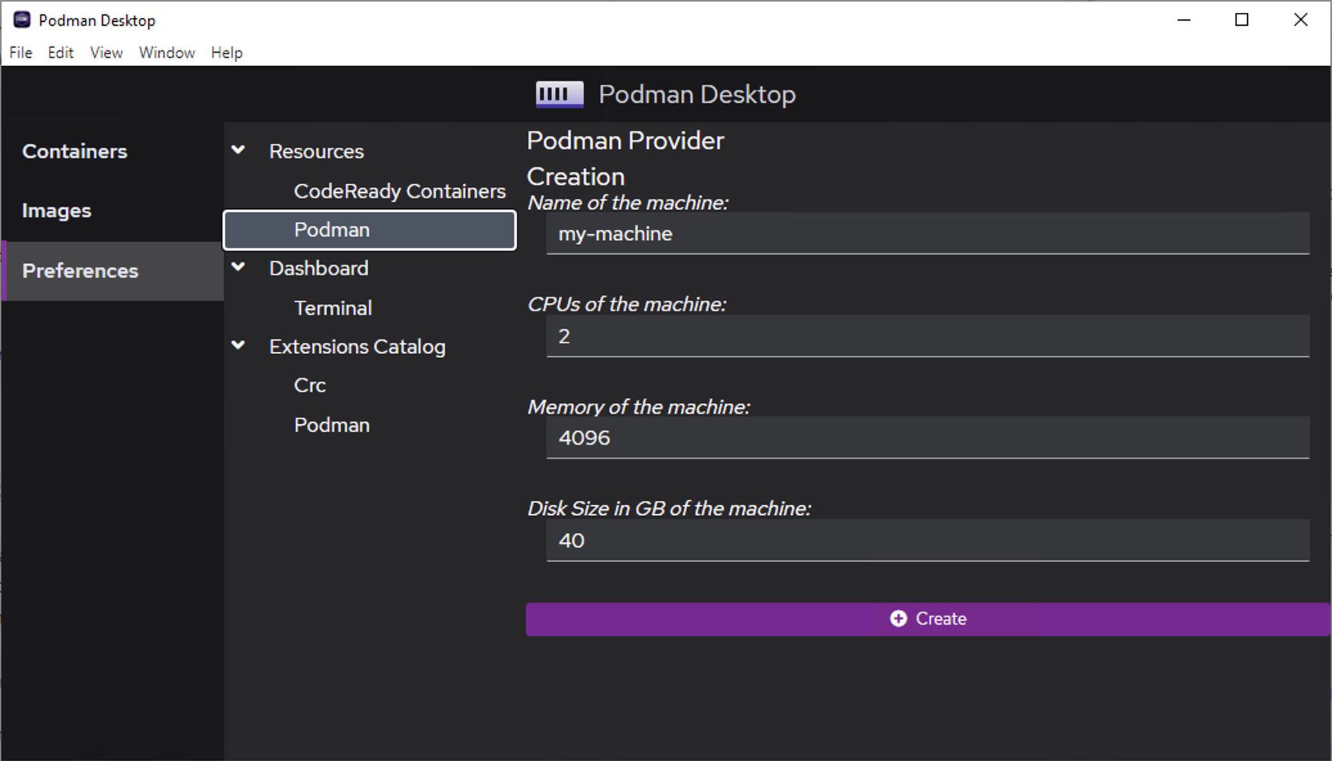Open Podman under Extensions Catalog
Viewport: 1332px width, 761px height.
(x=332, y=425)
